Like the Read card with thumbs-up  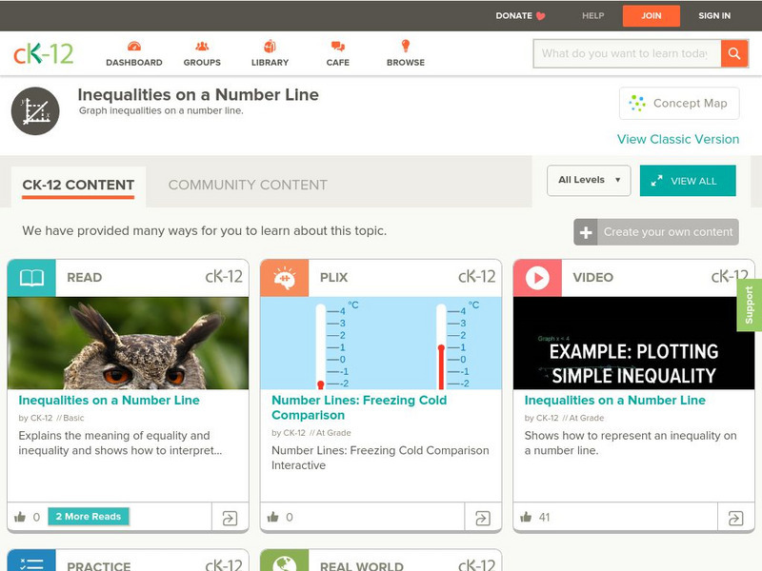tap(20, 517)
